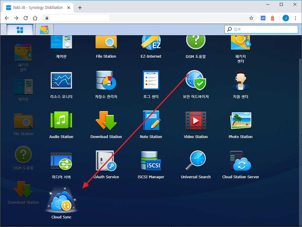Screen dimensions: 302x227
Task: Open iSCSI Manager
Action: pos(151,160)
